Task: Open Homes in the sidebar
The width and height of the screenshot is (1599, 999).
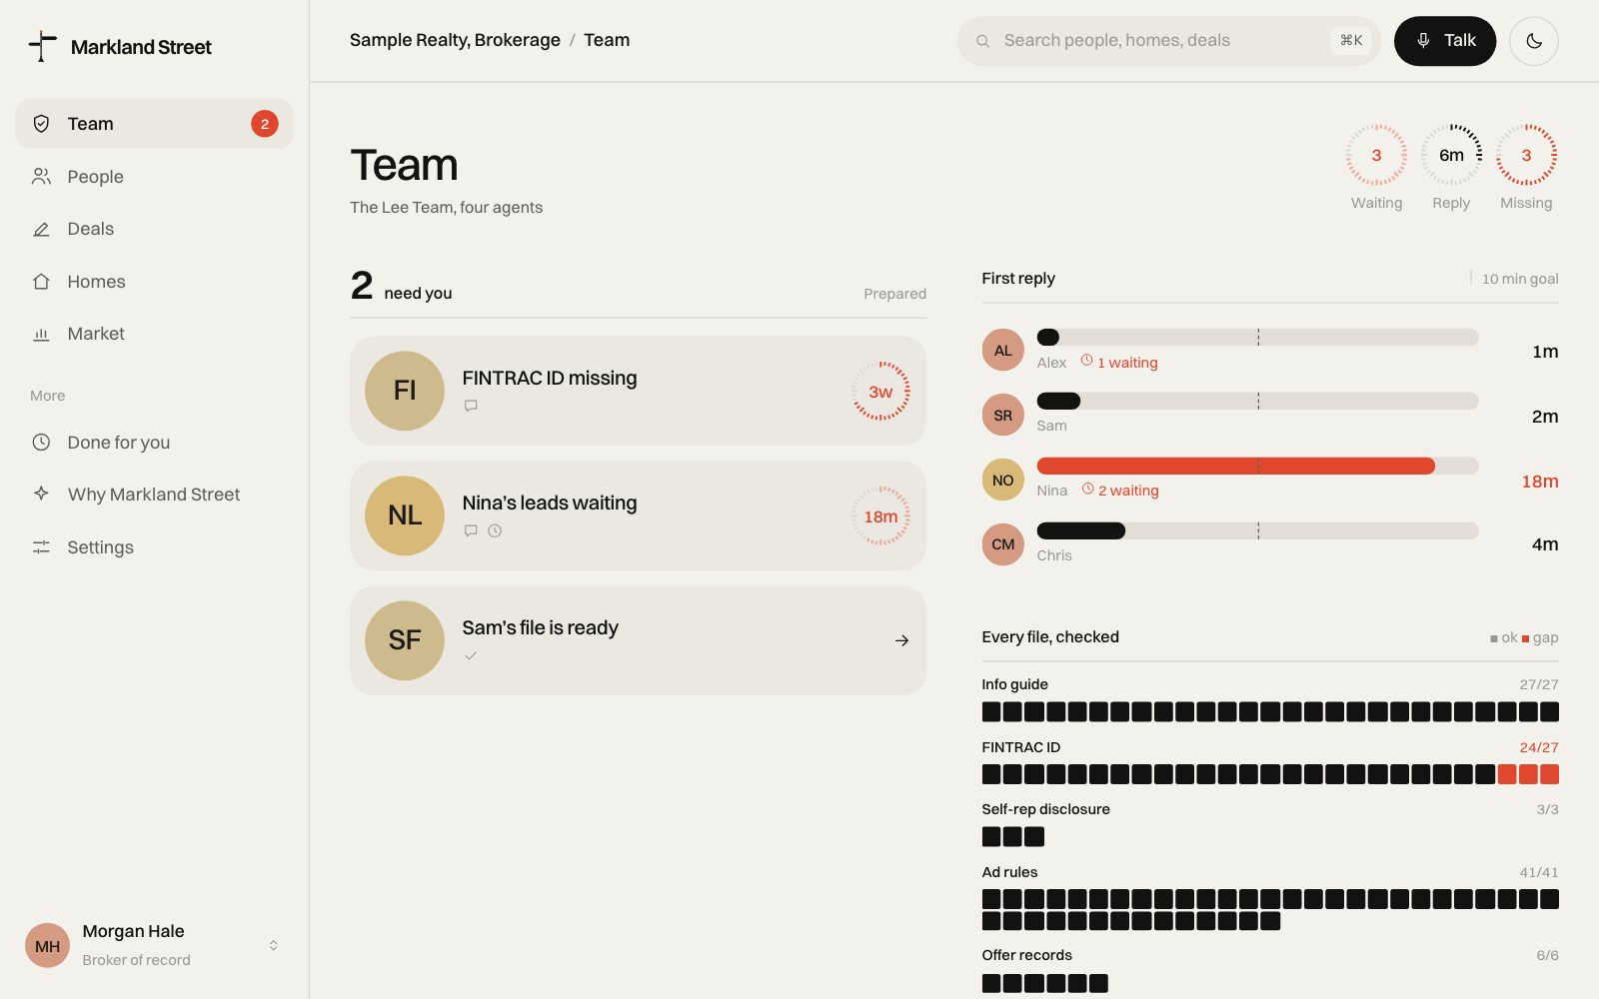Action: (154, 282)
